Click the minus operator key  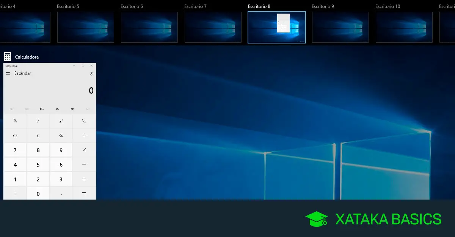click(x=84, y=164)
